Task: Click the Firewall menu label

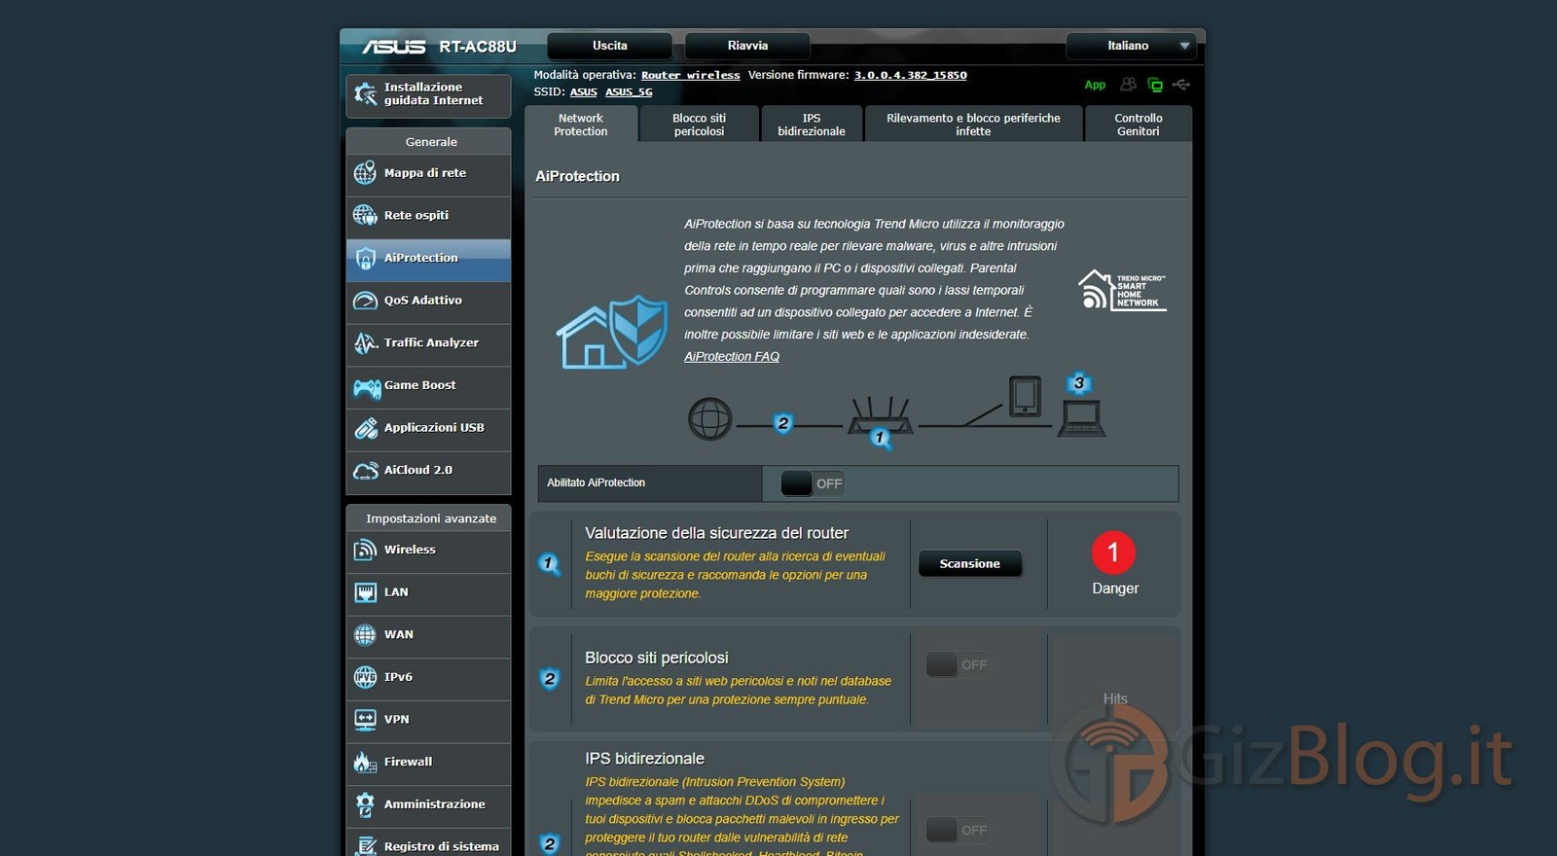Action: (409, 762)
